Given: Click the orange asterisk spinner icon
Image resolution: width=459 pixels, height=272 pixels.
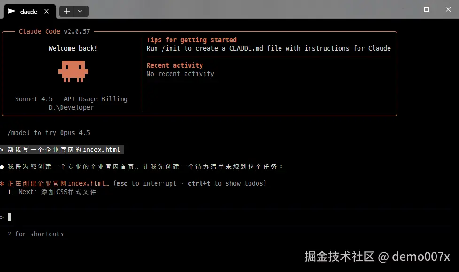Looking at the screenshot, I should (2, 184).
